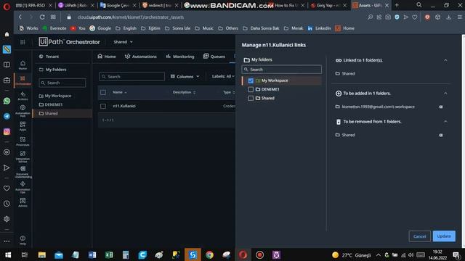This screenshot has width=465, height=261.
Task: Open Document Understanding in the side rail
Action: coord(23,172)
